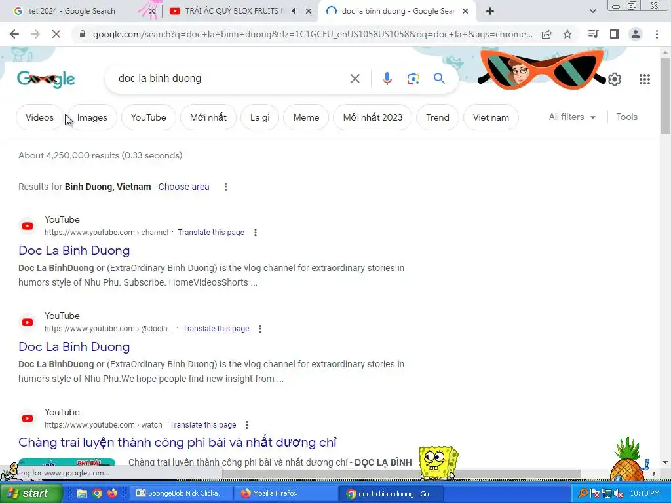
Task: Select the Mới nhất 2023 filter chip
Action: coord(373,118)
